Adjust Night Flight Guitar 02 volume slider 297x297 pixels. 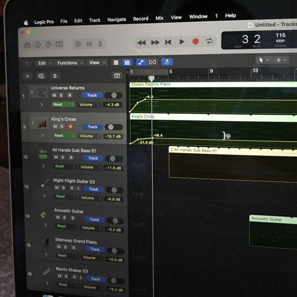(x=115, y=190)
